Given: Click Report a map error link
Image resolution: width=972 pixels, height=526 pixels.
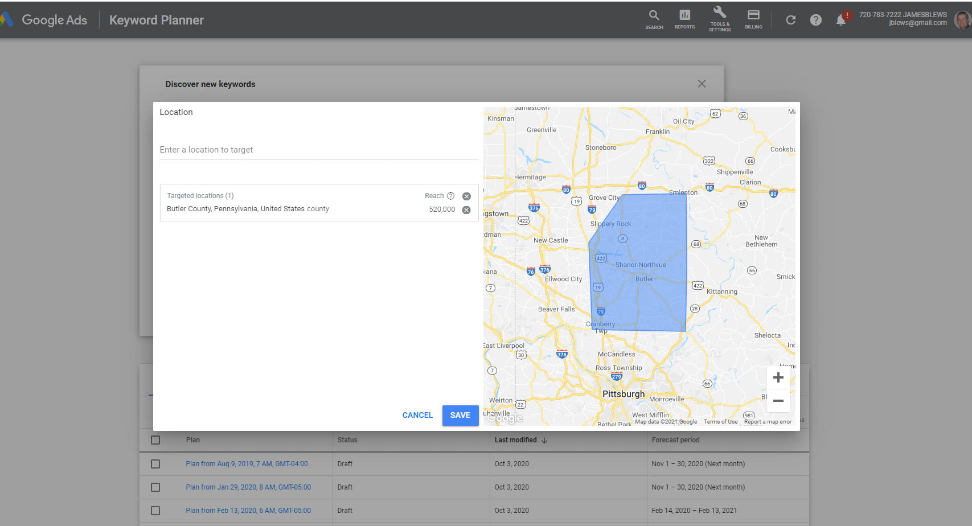Looking at the screenshot, I should pos(768,422).
